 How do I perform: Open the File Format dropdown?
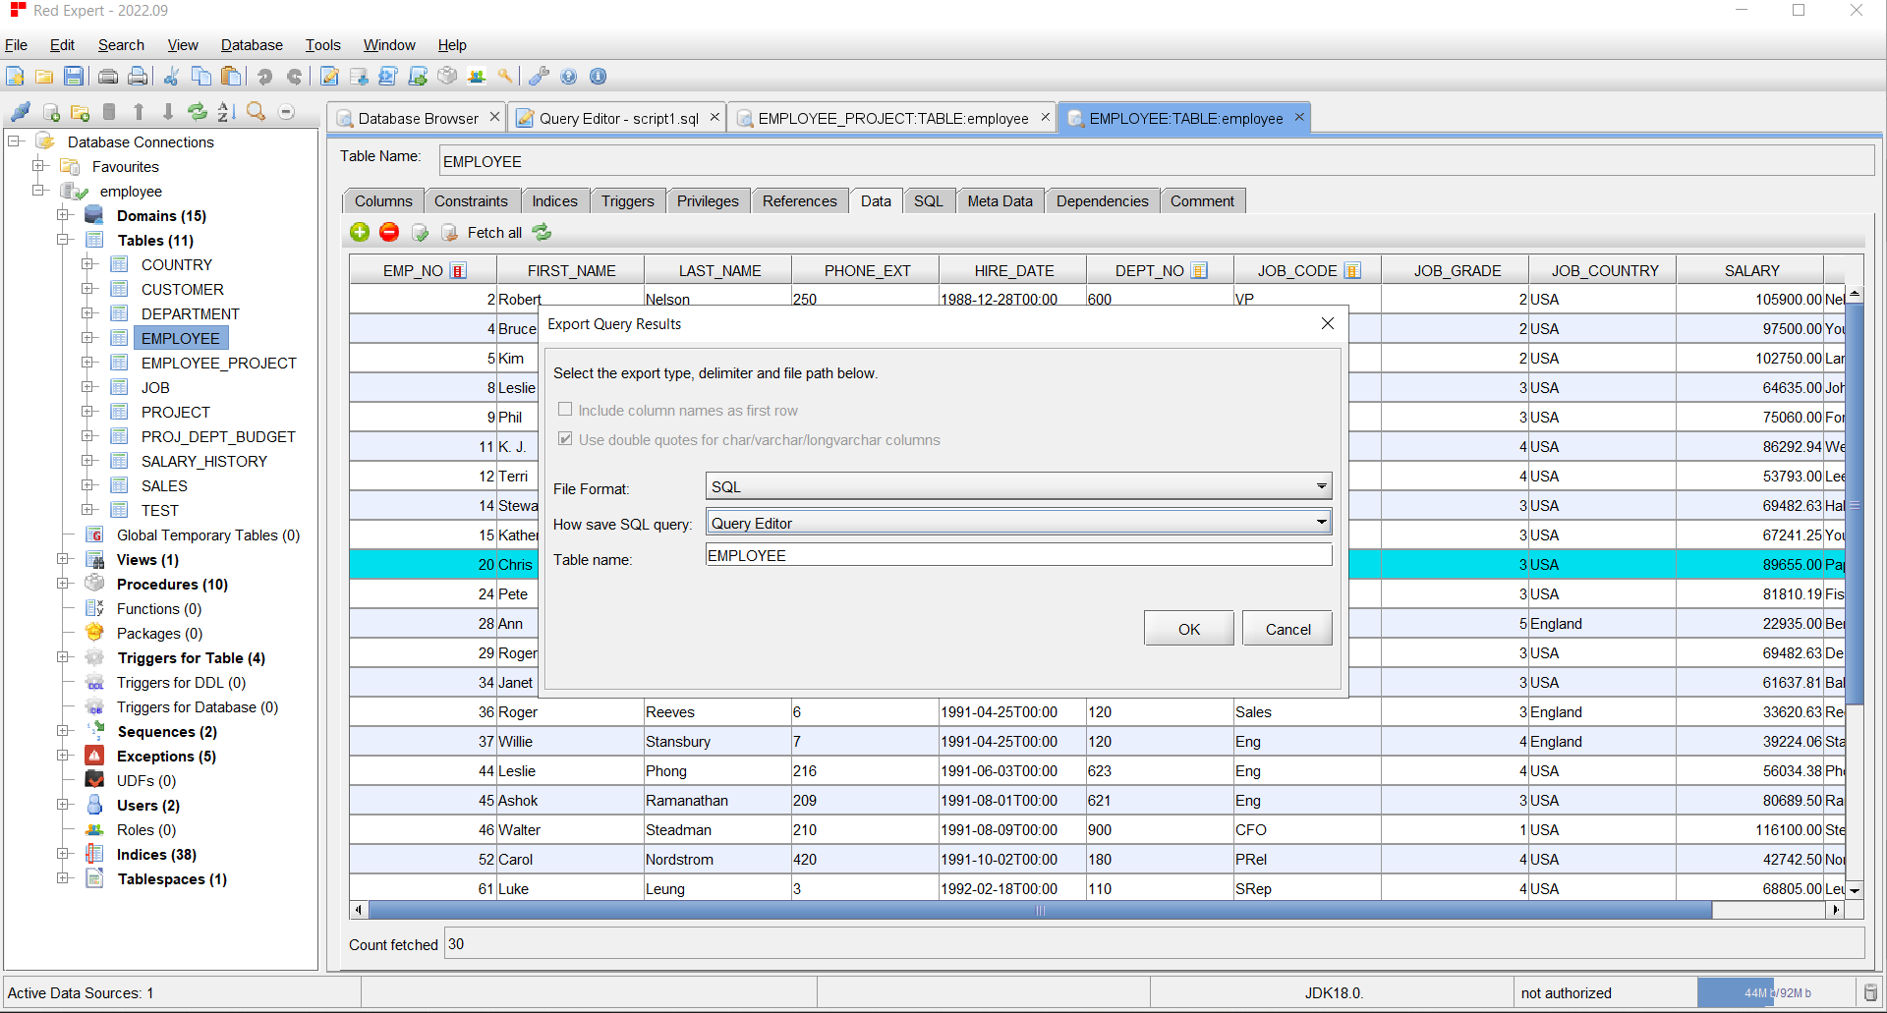[1018, 486]
